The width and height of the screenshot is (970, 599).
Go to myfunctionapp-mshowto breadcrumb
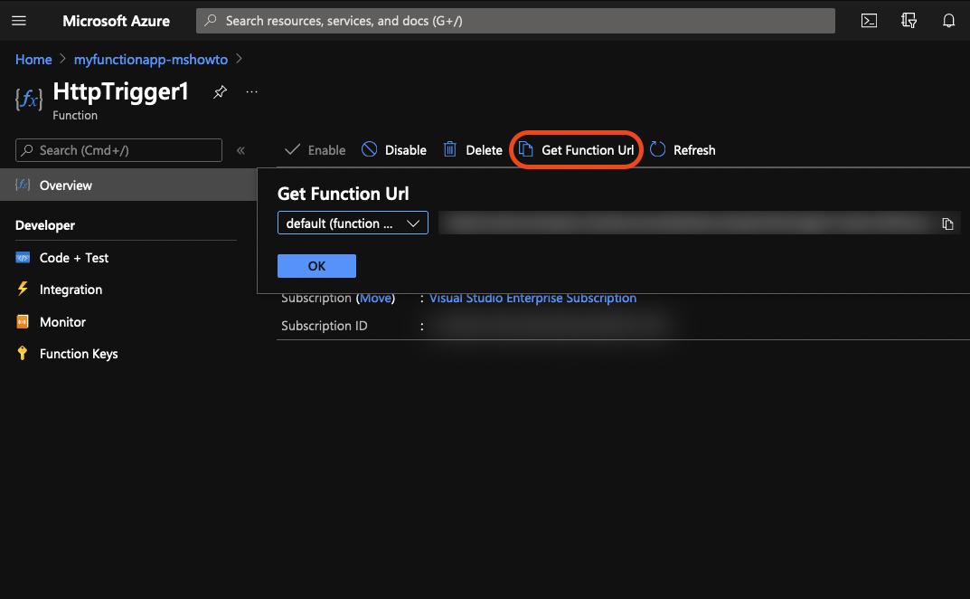[151, 60]
